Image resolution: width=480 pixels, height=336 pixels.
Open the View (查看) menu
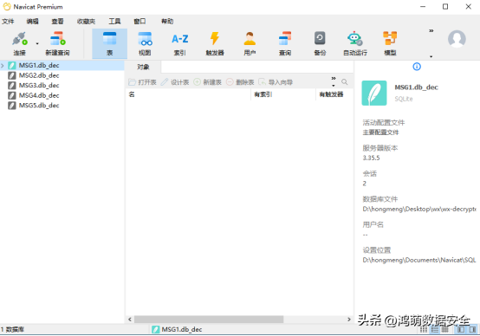[x=57, y=22]
